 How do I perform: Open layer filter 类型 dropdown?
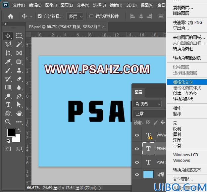tap(148, 104)
